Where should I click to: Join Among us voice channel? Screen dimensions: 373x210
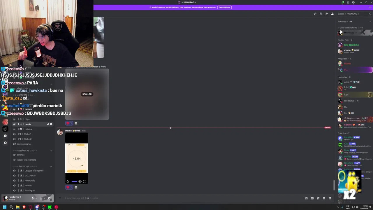pyautogui.click(x=32, y=190)
